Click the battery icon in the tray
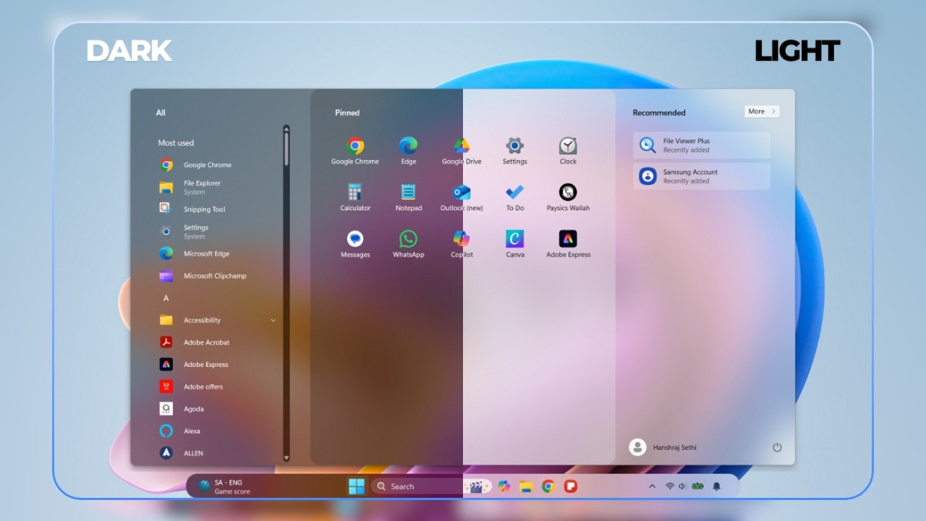926x521 pixels. (x=697, y=486)
